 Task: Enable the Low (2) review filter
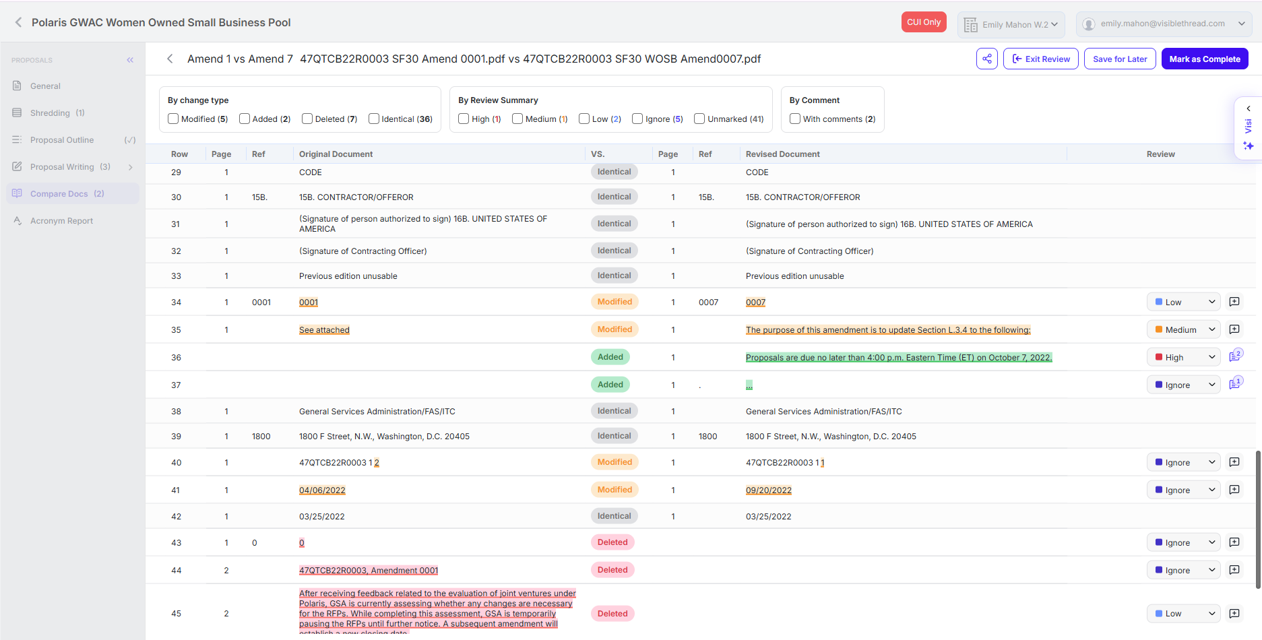click(584, 119)
